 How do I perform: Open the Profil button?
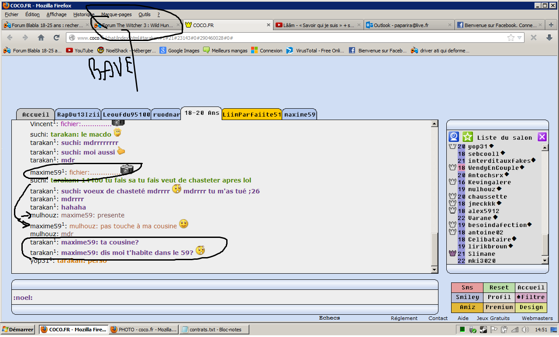[x=499, y=297]
